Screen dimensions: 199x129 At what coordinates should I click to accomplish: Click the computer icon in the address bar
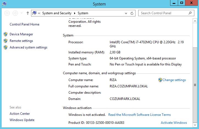click(34, 13)
